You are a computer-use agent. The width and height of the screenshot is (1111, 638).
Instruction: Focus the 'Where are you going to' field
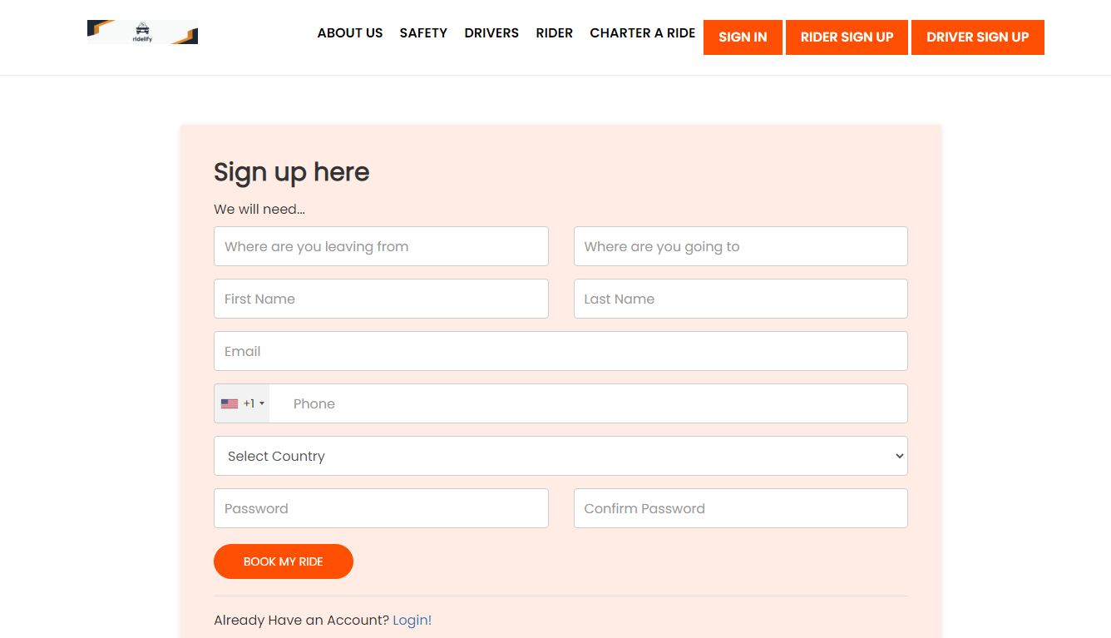tap(741, 246)
